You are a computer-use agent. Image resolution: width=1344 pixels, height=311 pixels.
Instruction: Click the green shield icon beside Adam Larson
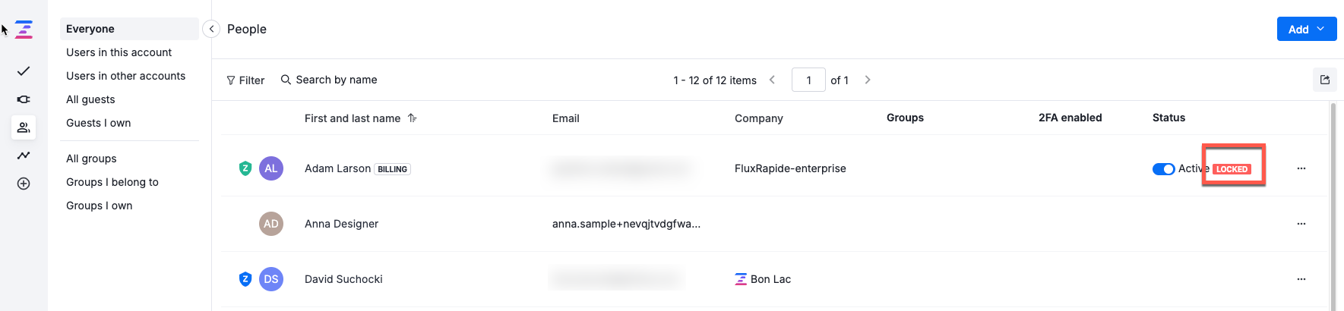pos(245,168)
